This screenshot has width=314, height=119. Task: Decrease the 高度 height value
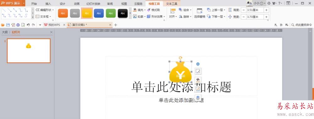click(x=244, y=10)
